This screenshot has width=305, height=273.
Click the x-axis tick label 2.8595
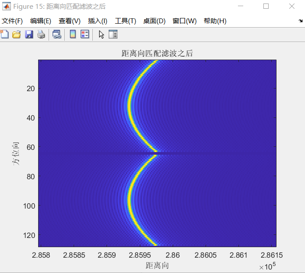(140, 255)
